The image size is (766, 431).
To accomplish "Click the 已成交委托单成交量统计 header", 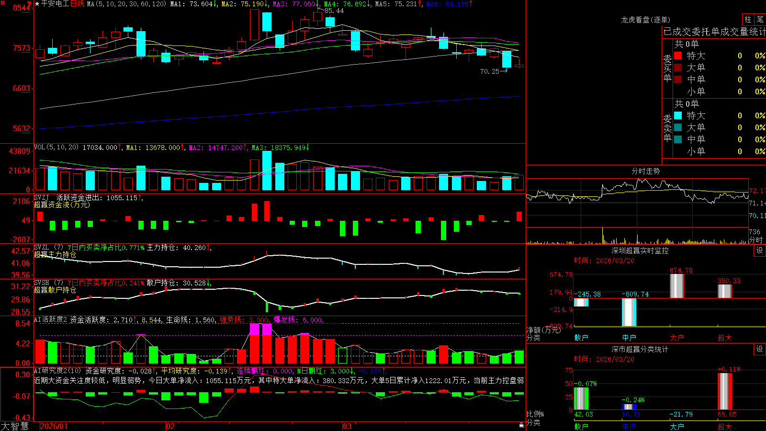I will tap(714, 32).
